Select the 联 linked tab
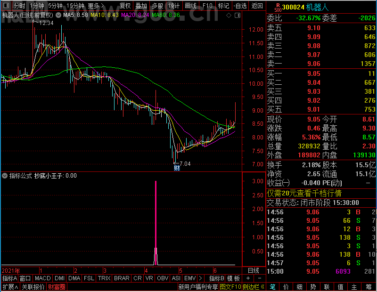Screen dimensions: 377x292 (327, 287)
